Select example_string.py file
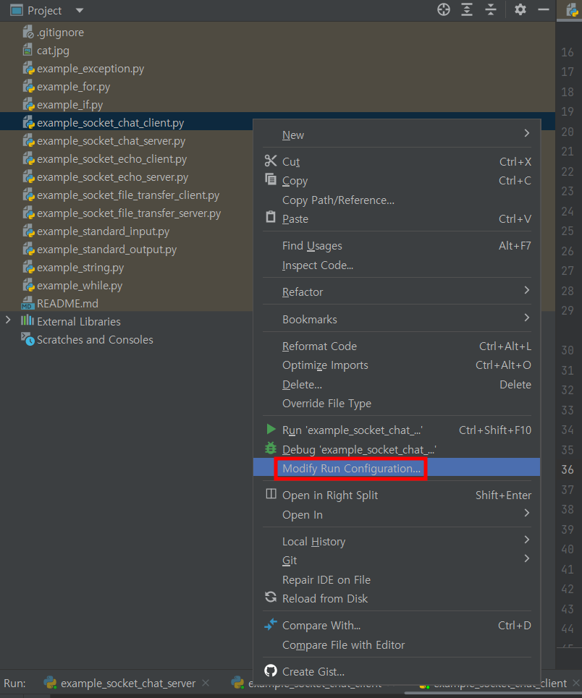582x698 pixels. pyautogui.click(x=80, y=268)
